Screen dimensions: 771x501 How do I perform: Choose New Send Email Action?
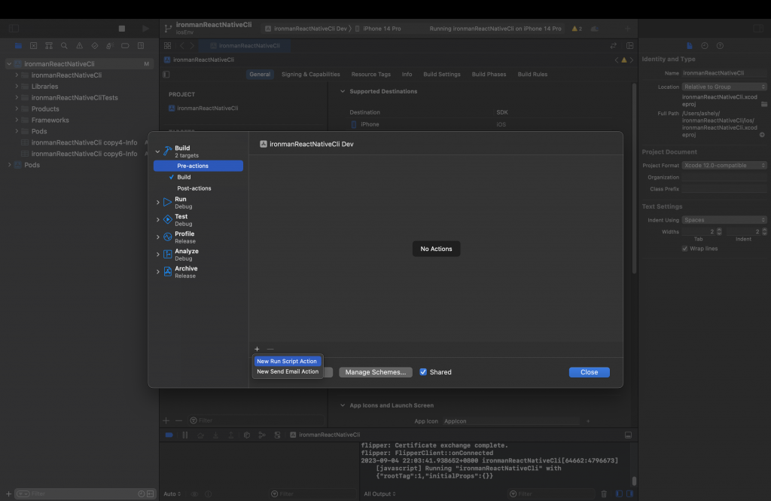point(287,371)
